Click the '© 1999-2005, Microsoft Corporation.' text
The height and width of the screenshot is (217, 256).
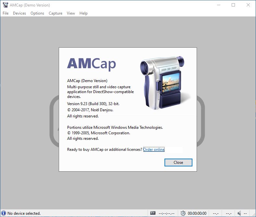click(x=99, y=133)
